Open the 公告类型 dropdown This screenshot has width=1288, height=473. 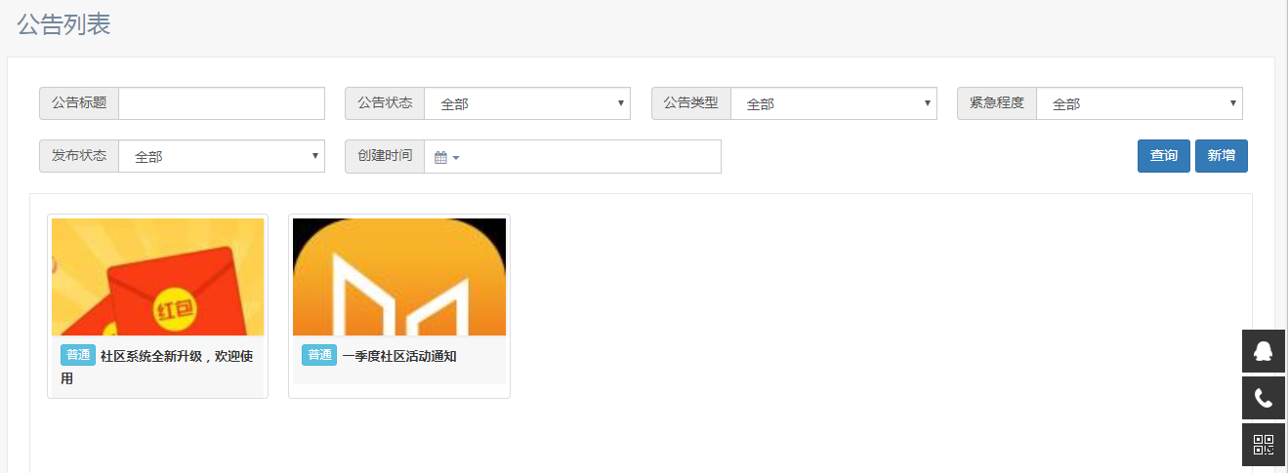[x=833, y=103]
